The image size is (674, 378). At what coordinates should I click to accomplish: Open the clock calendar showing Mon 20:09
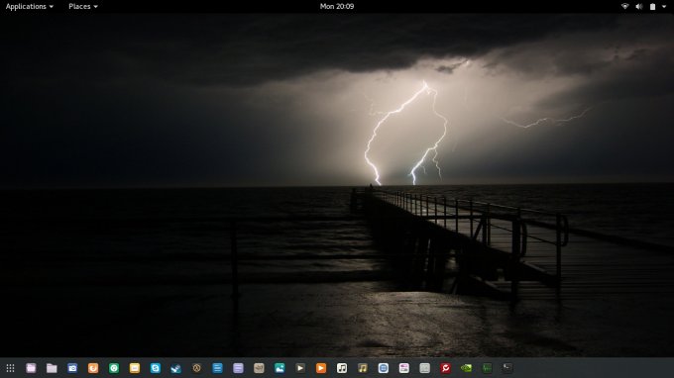click(337, 7)
